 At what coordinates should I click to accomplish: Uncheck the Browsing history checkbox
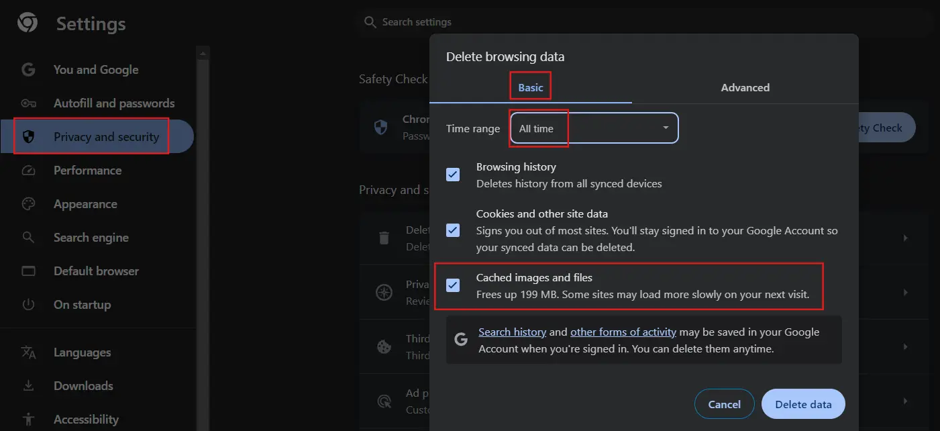pyautogui.click(x=453, y=175)
